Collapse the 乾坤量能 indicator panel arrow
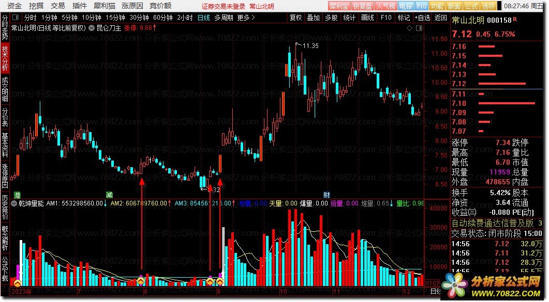The image size is (549, 302). click(x=14, y=203)
